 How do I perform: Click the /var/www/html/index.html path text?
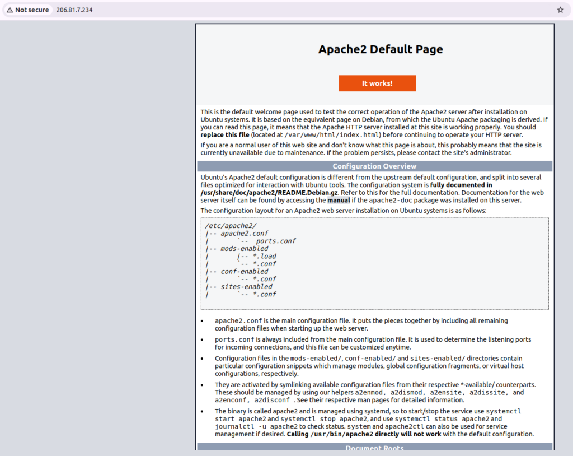pyautogui.click(x=332, y=135)
